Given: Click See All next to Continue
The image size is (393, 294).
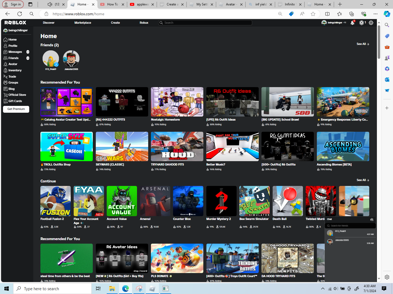Looking at the screenshot, I should pyautogui.click(x=363, y=180).
